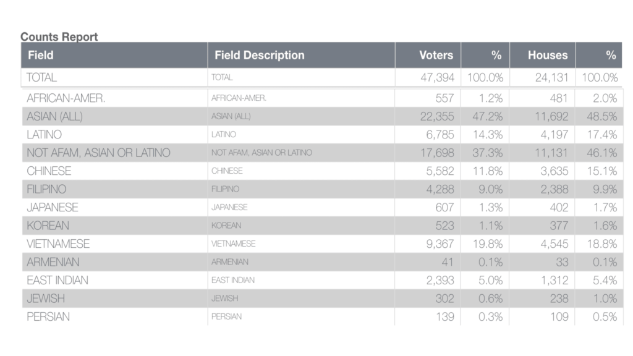Select the CHINESE row label

coord(49,171)
